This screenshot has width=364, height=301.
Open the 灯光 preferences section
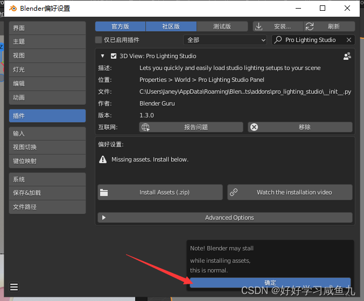coord(47,69)
